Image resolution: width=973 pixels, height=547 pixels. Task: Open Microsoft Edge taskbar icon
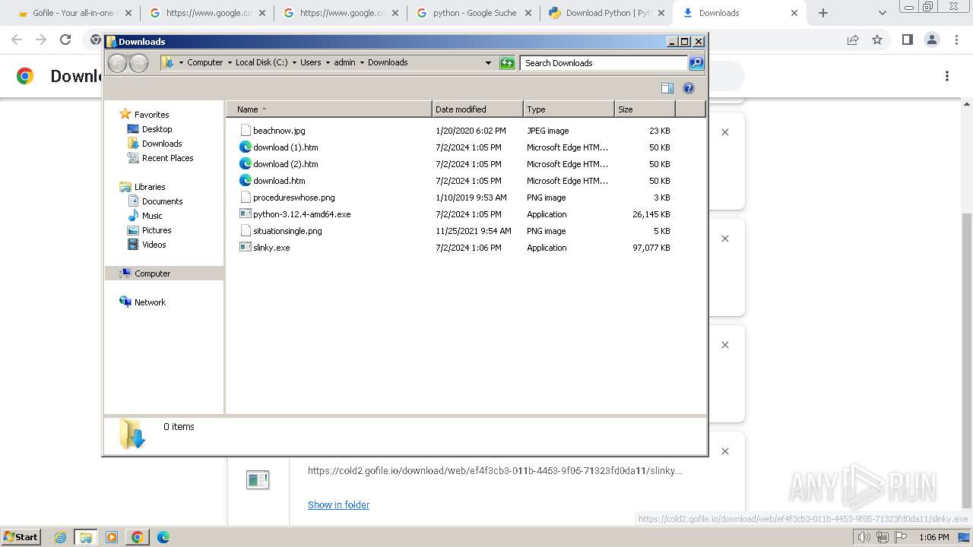click(x=163, y=537)
